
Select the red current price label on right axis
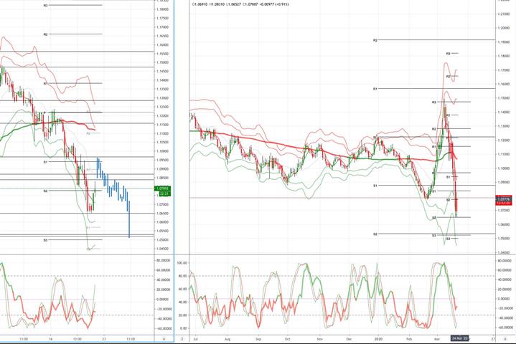click(x=504, y=199)
